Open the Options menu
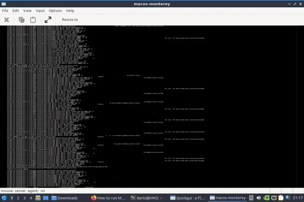This screenshot has height=202, width=304. (x=55, y=11)
